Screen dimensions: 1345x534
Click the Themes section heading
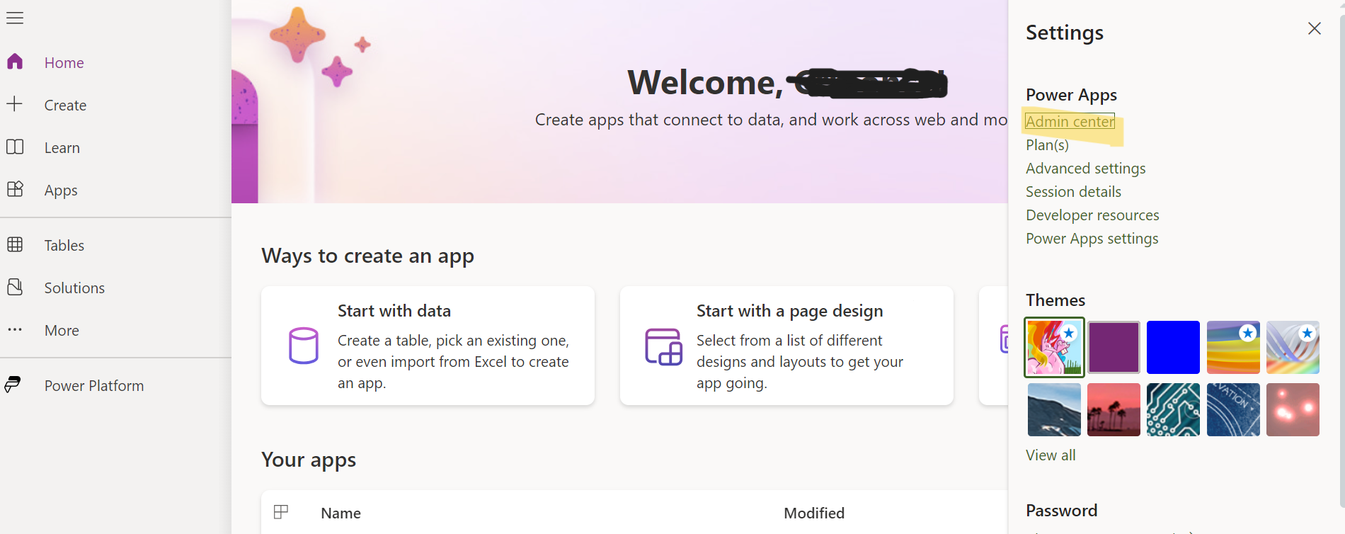click(1055, 300)
